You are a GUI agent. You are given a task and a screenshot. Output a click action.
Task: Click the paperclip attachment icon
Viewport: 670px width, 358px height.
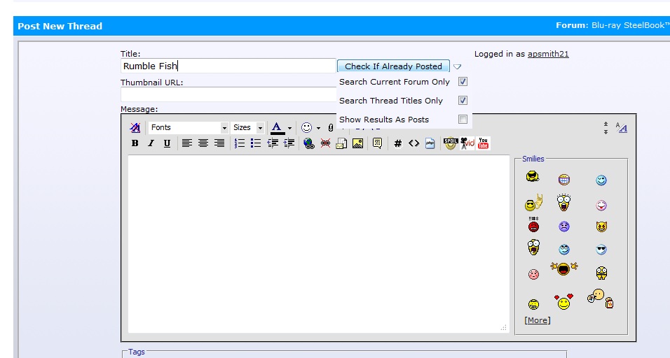(x=331, y=127)
